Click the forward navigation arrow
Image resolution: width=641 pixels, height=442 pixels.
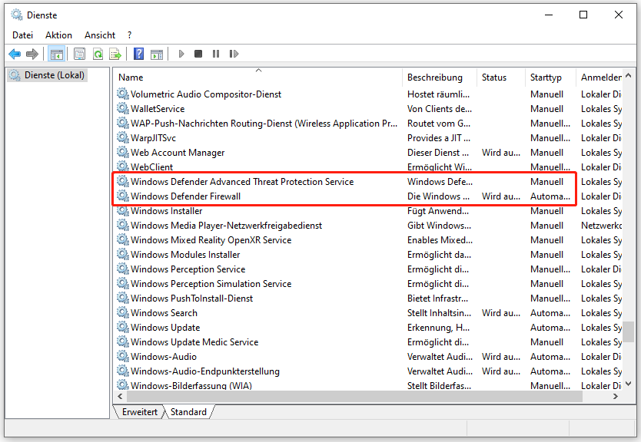pos(32,54)
